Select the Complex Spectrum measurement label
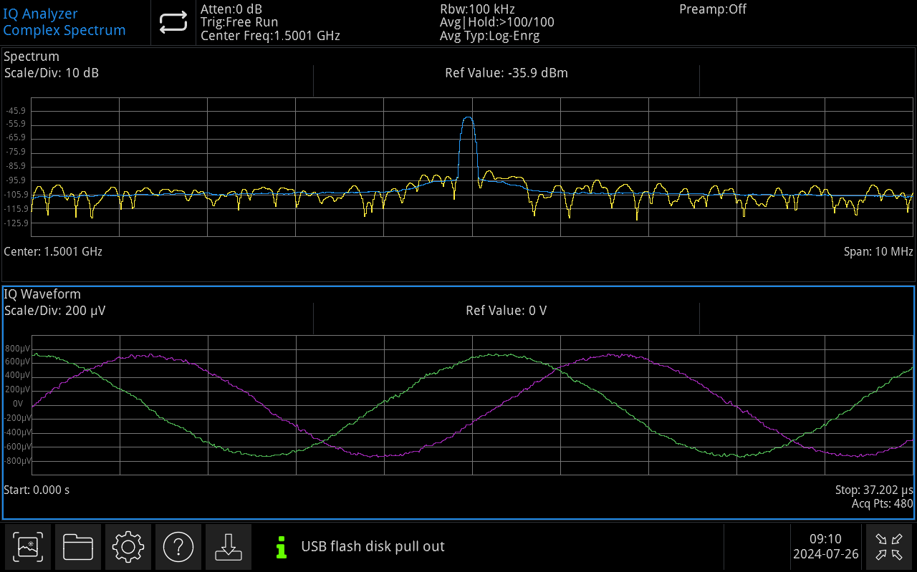Screen dimensions: 917x572 pyautogui.click(x=64, y=30)
